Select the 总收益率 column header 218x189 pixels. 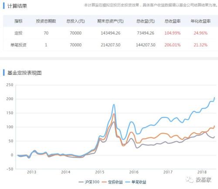coord(172,21)
